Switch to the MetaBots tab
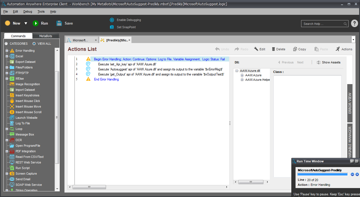This screenshot has height=197, width=360. coord(45,36)
